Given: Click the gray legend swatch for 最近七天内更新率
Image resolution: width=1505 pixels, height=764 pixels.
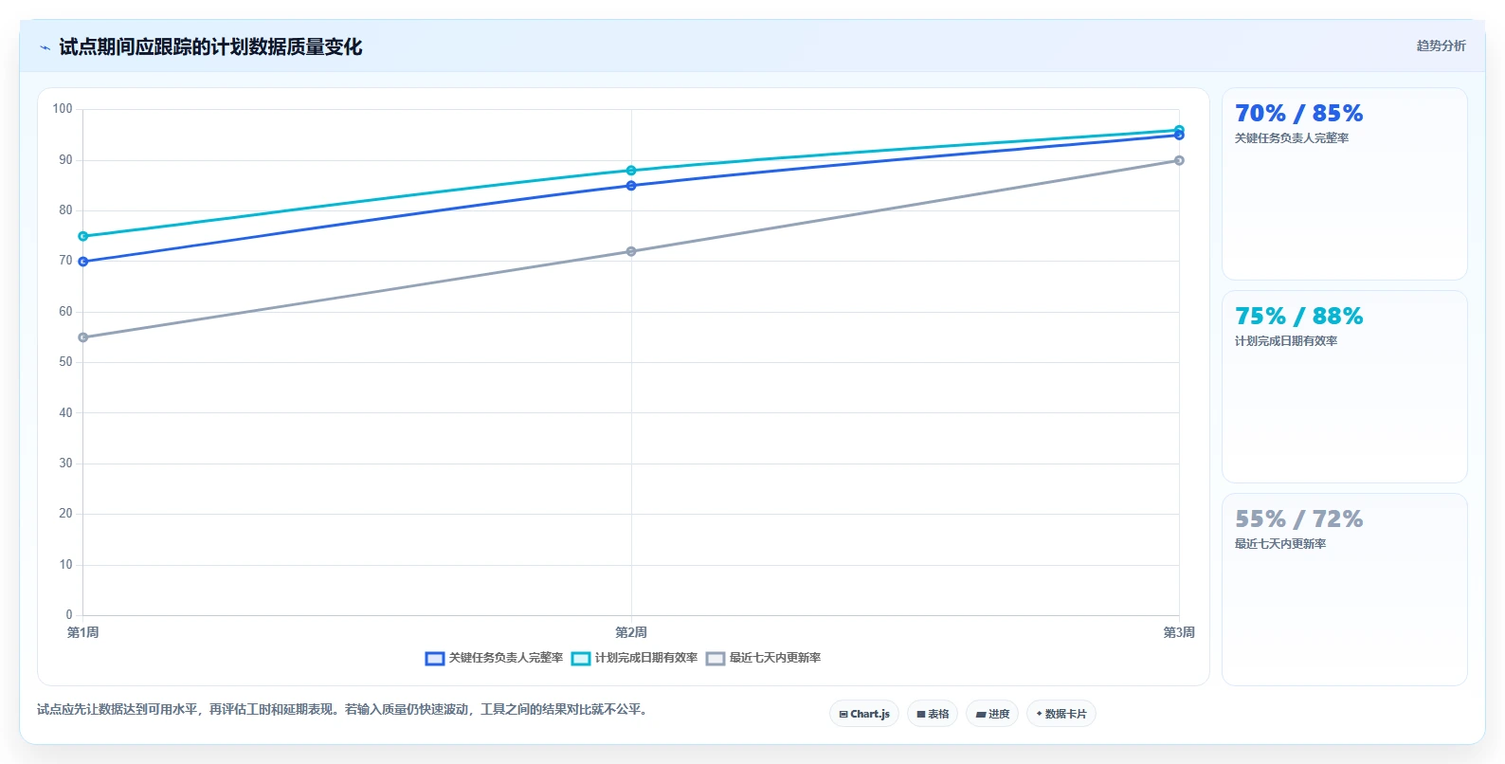Looking at the screenshot, I should (x=716, y=659).
